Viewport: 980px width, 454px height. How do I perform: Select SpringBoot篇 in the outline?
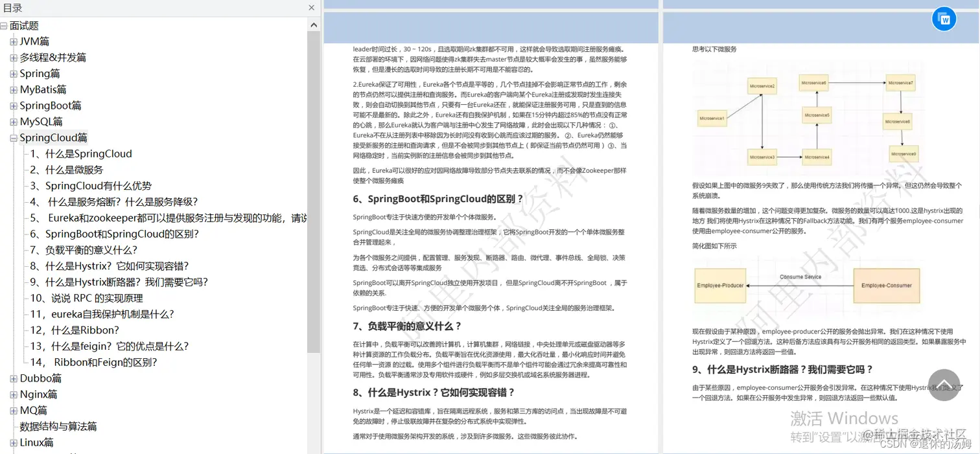pos(51,106)
